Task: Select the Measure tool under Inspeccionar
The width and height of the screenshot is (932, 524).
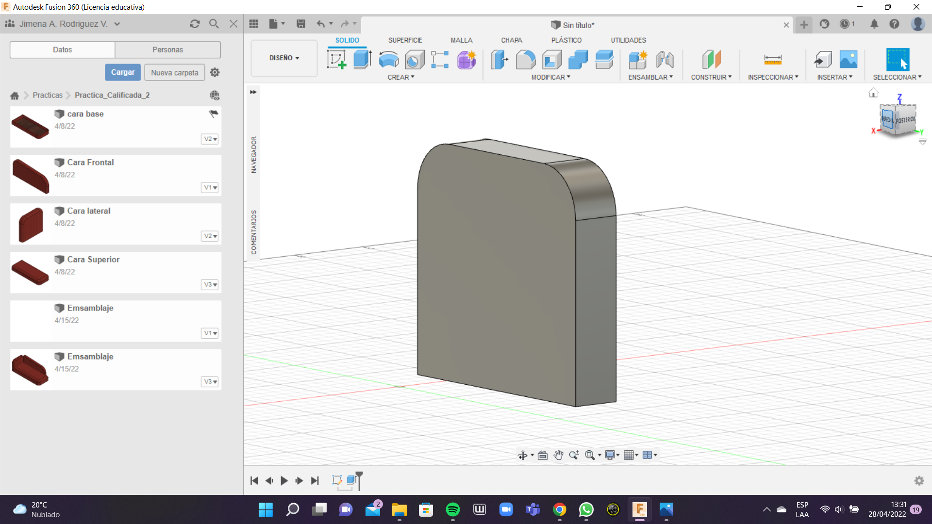Action: pyautogui.click(x=772, y=60)
